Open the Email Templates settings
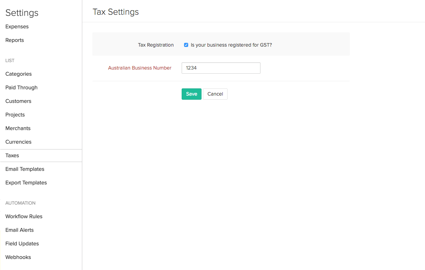The height and width of the screenshot is (270, 425). 25,169
